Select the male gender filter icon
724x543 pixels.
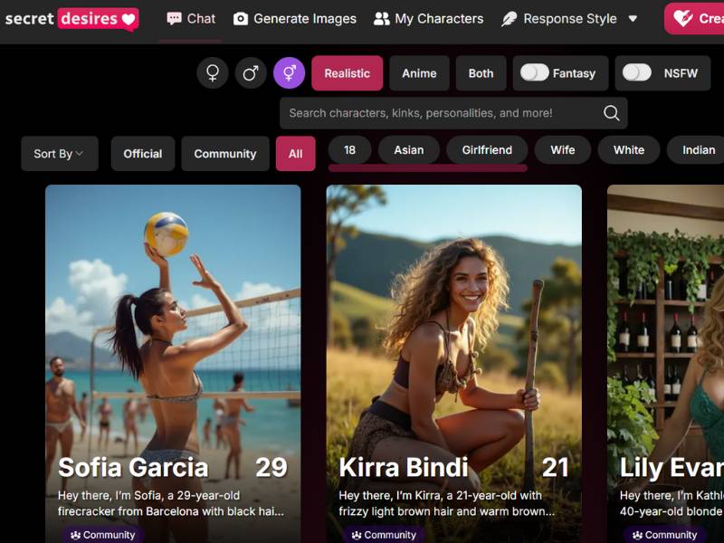pyautogui.click(x=251, y=73)
